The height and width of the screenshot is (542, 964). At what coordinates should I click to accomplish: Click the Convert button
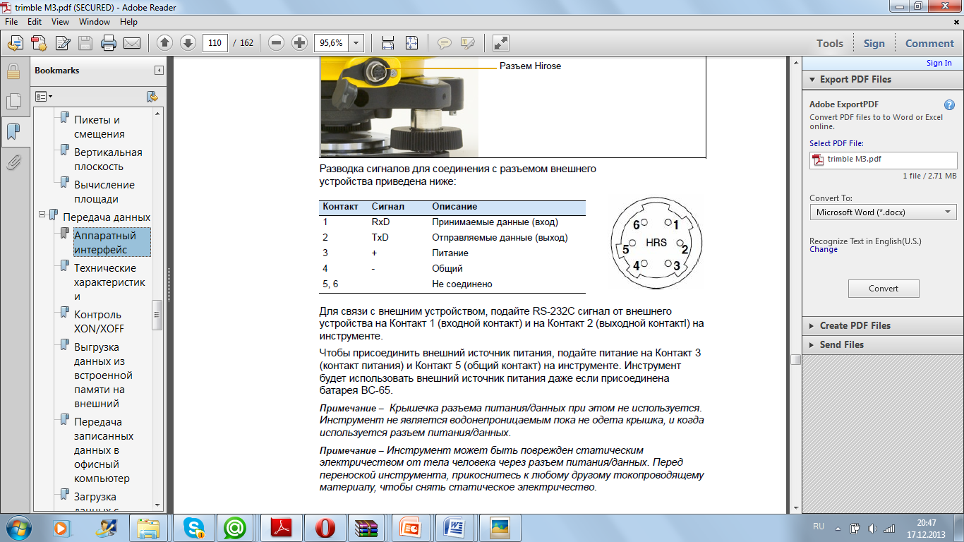tap(884, 289)
